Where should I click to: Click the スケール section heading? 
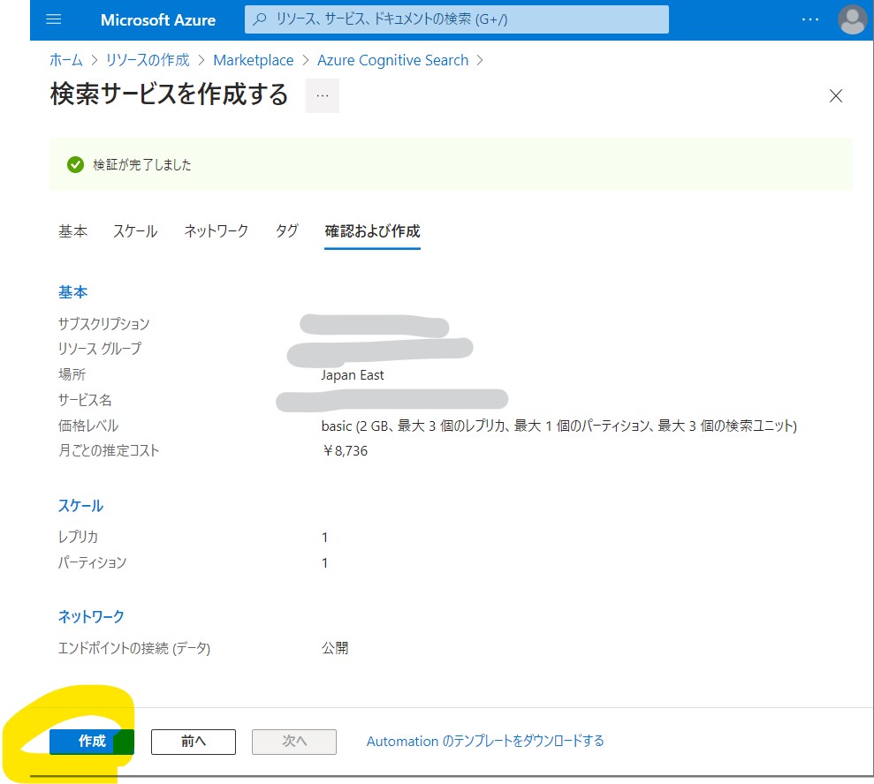80,506
